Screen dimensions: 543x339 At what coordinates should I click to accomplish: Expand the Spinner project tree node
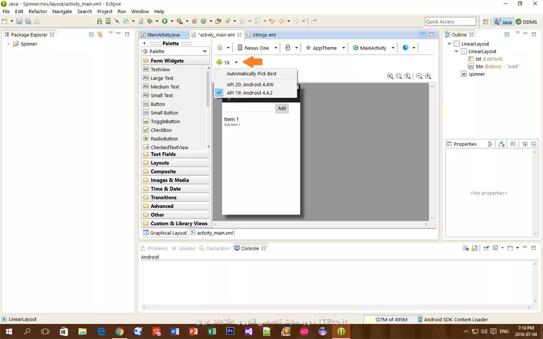(8, 44)
